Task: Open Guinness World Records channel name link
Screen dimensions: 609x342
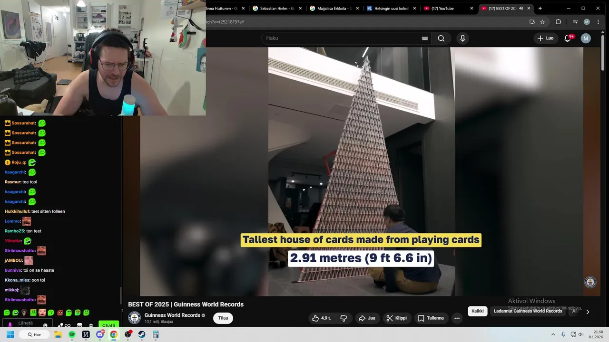Action: pyautogui.click(x=172, y=315)
